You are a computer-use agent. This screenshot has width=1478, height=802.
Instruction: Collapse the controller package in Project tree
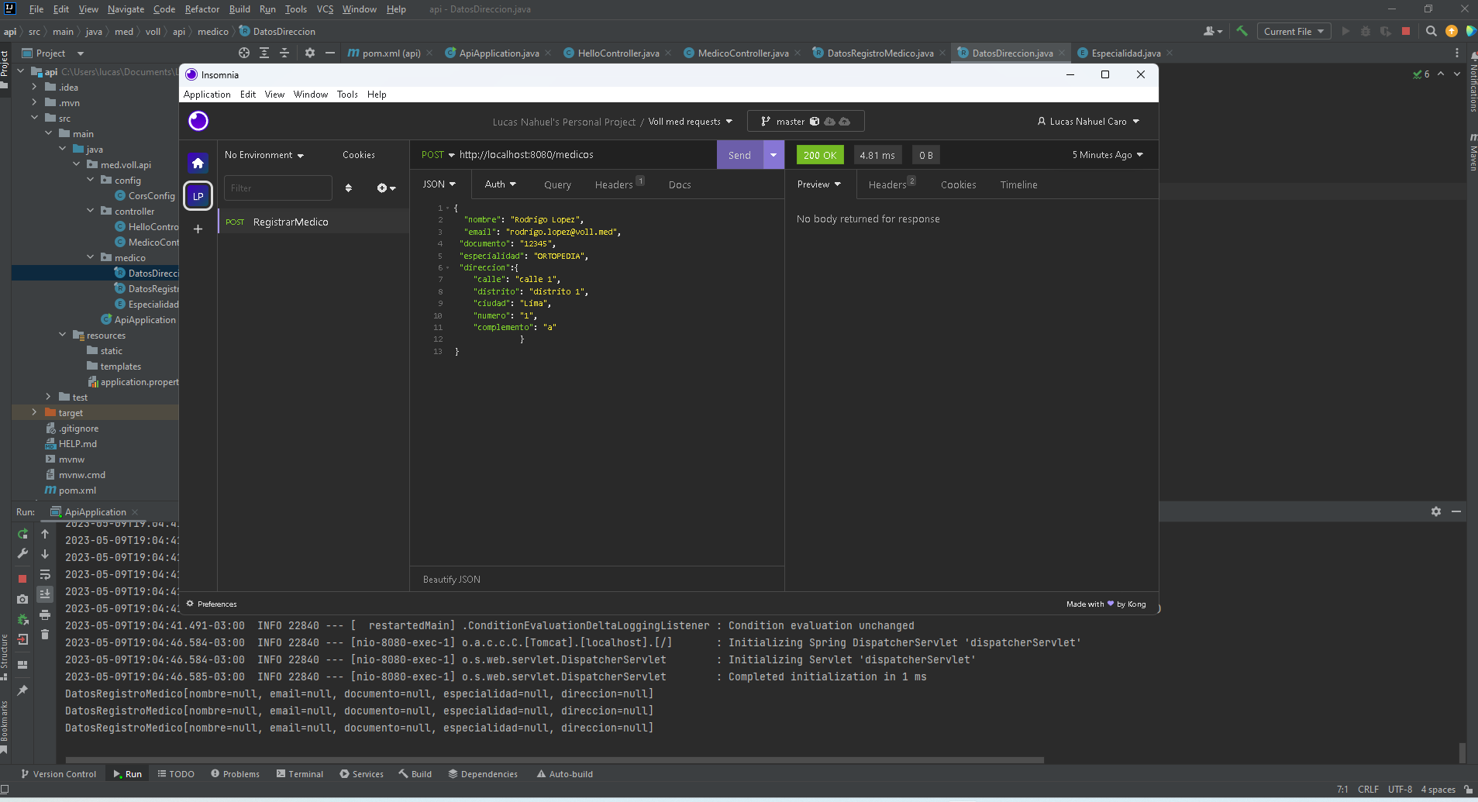(x=91, y=211)
